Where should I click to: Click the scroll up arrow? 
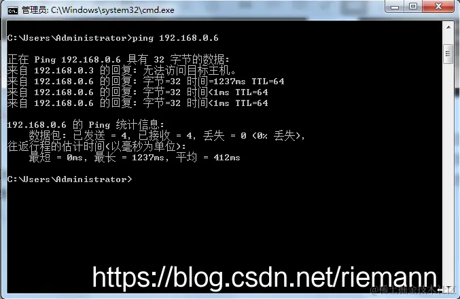[x=448, y=27]
